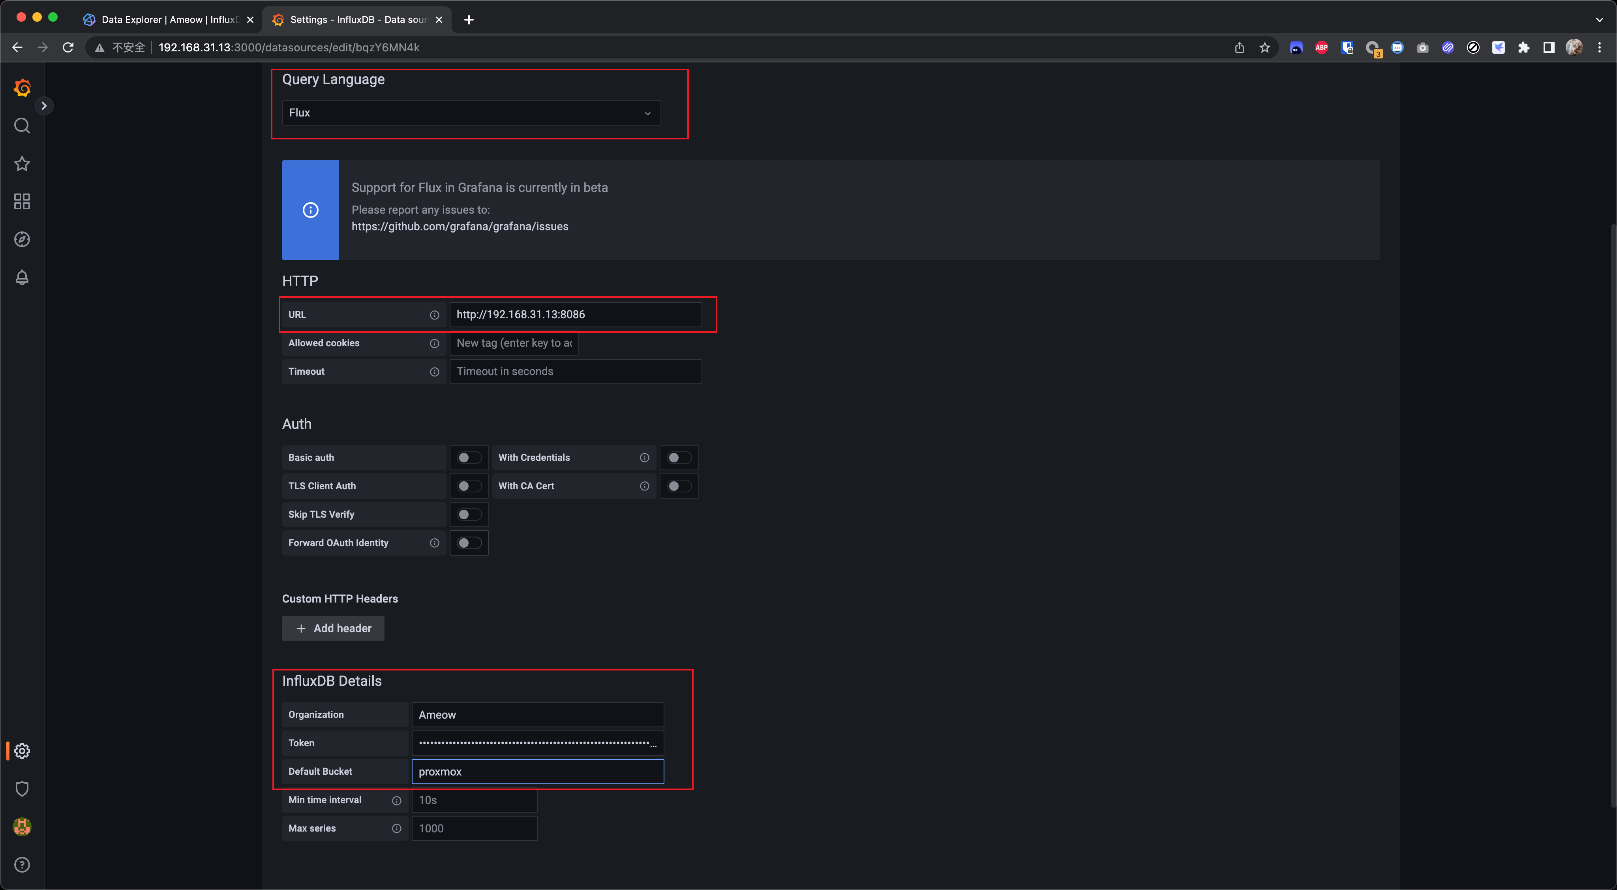Expand the sidebar with the chevron arrow
This screenshot has width=1617, height=890.
pos(44,105)
